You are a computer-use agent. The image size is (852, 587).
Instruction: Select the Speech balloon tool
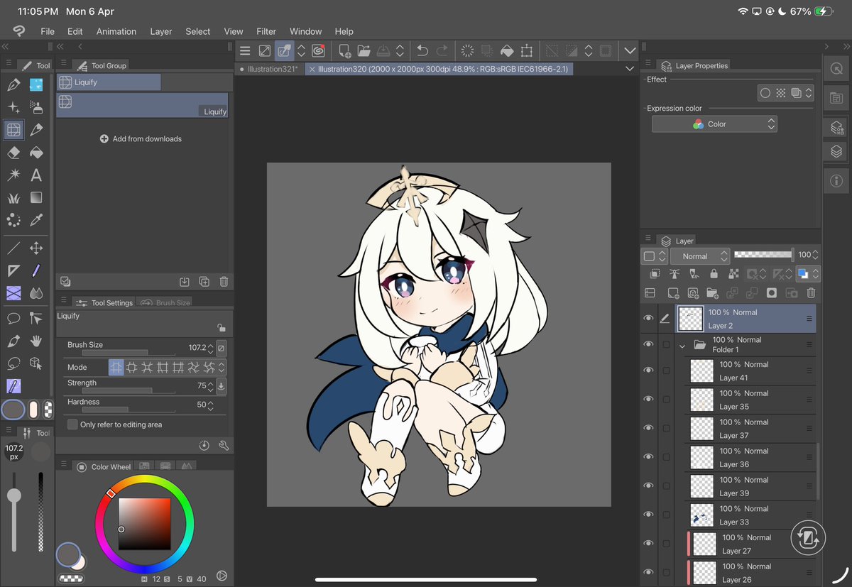(13, 318)
